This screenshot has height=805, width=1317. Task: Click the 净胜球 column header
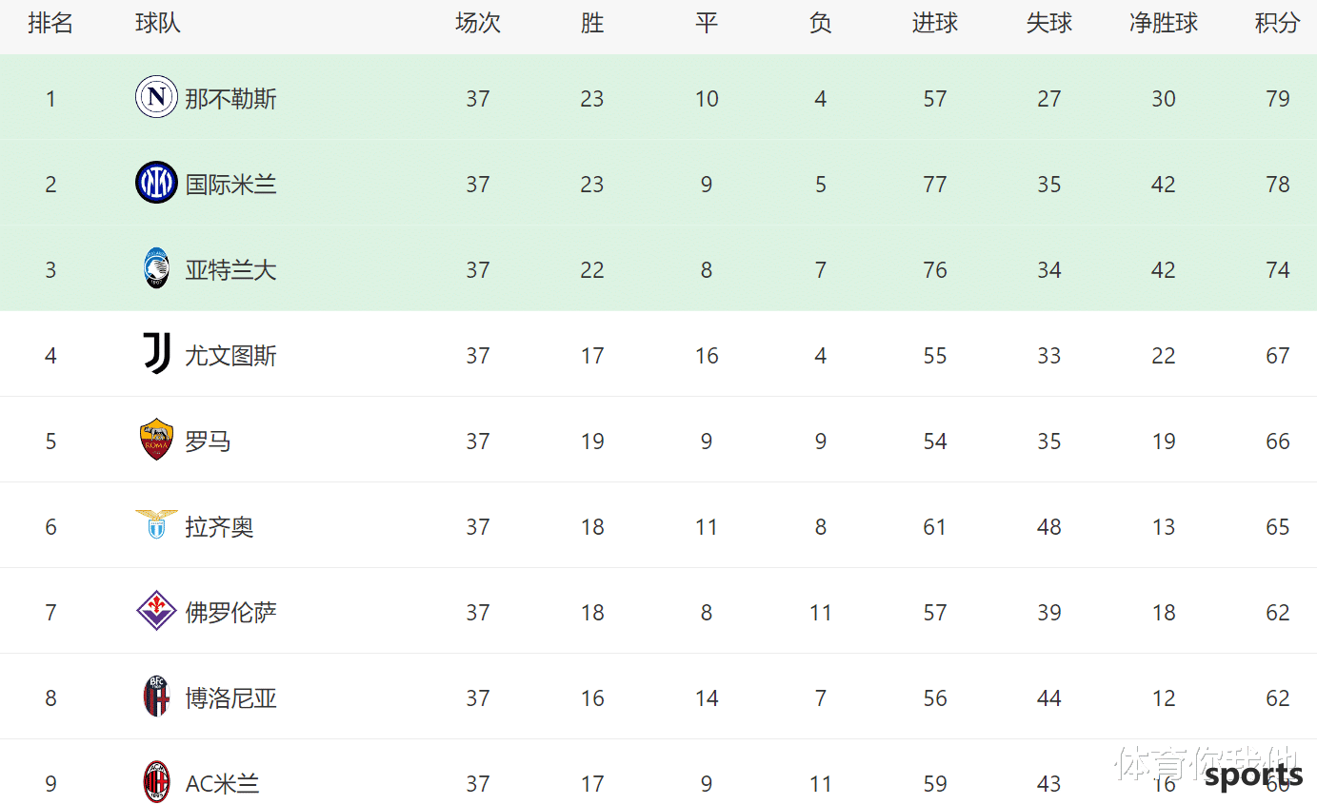pos(1164,24)
